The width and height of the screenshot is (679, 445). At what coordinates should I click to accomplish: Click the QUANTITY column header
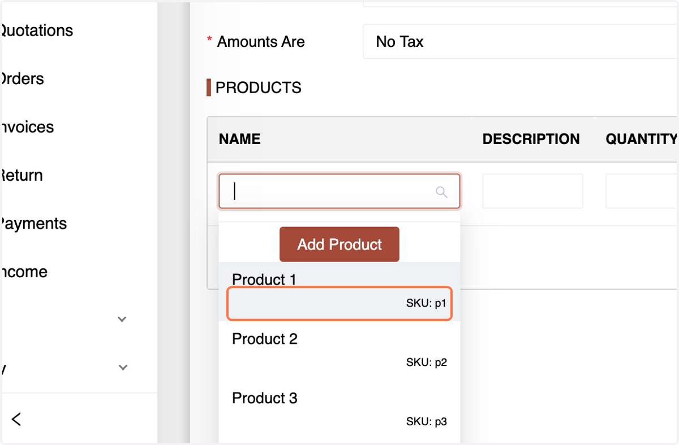click(x=642, y=139)
